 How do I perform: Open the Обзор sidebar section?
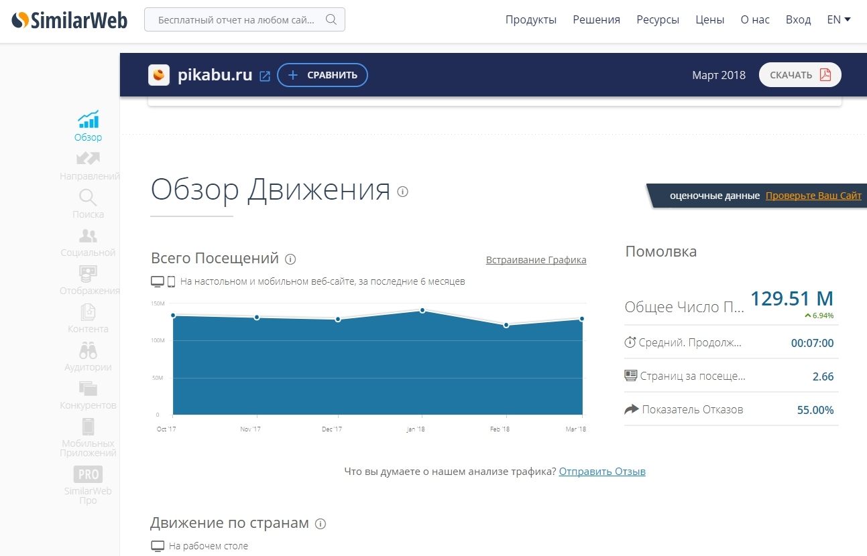tap(89, 126)
